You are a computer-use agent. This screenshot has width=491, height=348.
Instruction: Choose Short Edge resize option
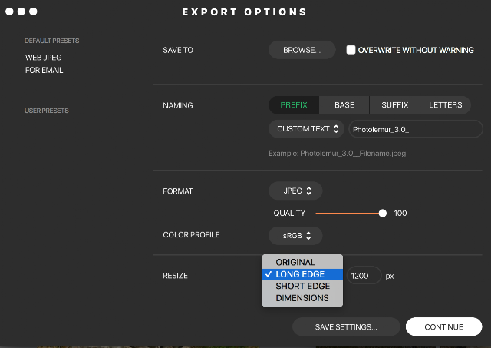tap(302, 286)
